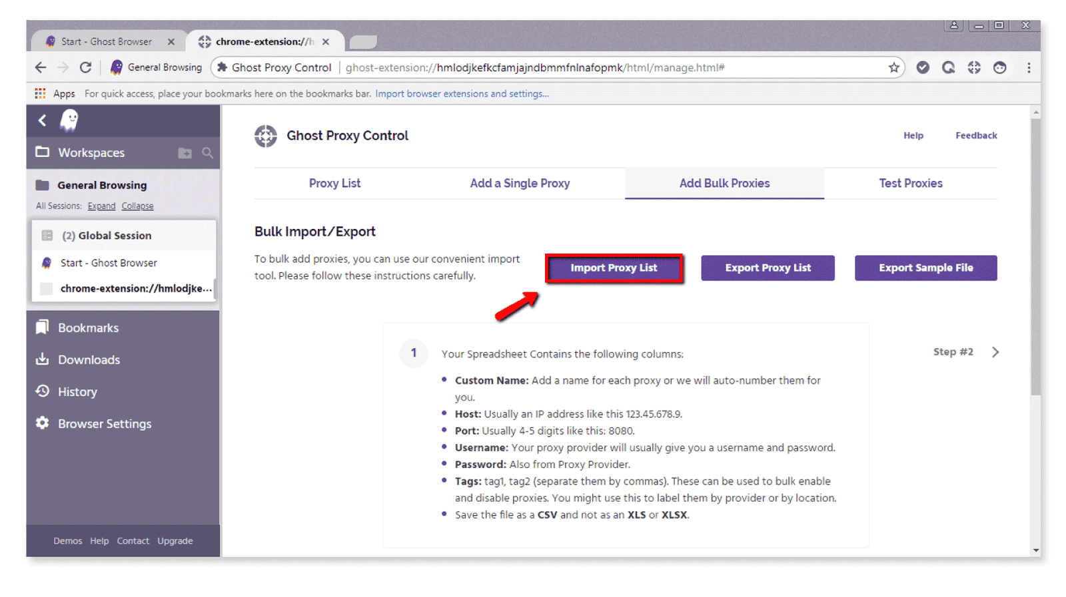Screen dimensions: 1066x597
Task: Click the user profile icon in title bar
Action: [954, 25]
